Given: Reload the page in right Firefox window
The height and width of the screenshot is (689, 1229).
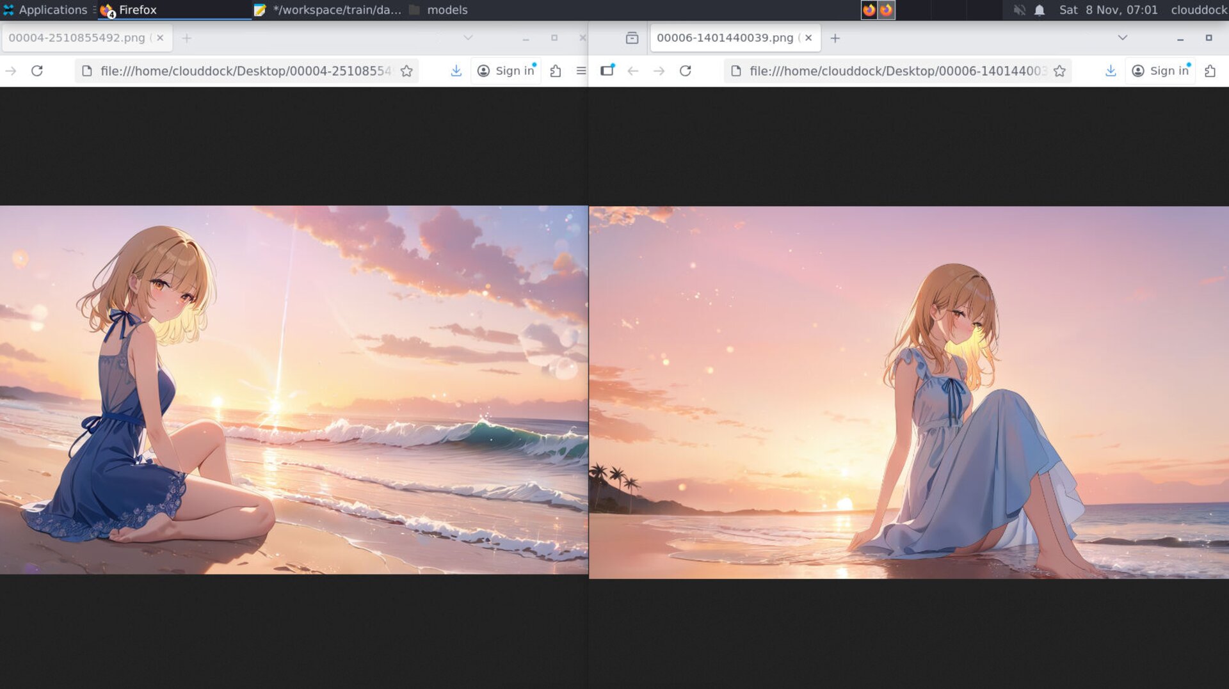Looking at the screenshot, I should (685, 71).
